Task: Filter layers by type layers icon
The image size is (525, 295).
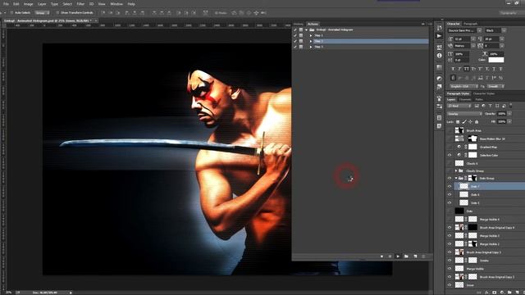Action: click(x=491, y=106)
